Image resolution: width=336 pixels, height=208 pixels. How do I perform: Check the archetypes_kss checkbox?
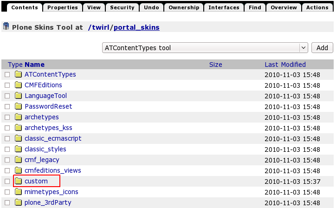[x=7, y=128]
